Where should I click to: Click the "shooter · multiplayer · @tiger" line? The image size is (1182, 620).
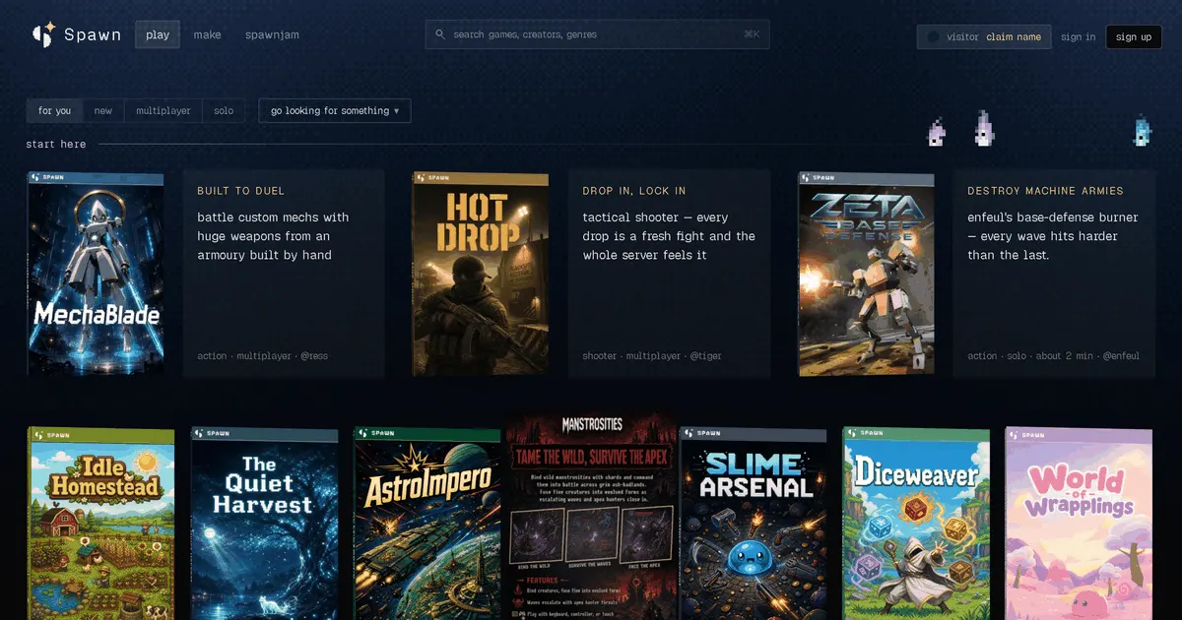pyautogui.click(x=652, y=356)
